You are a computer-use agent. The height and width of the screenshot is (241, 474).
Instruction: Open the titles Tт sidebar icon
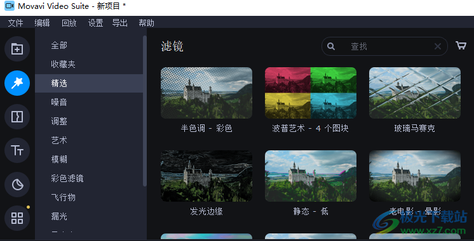(17, 150)
